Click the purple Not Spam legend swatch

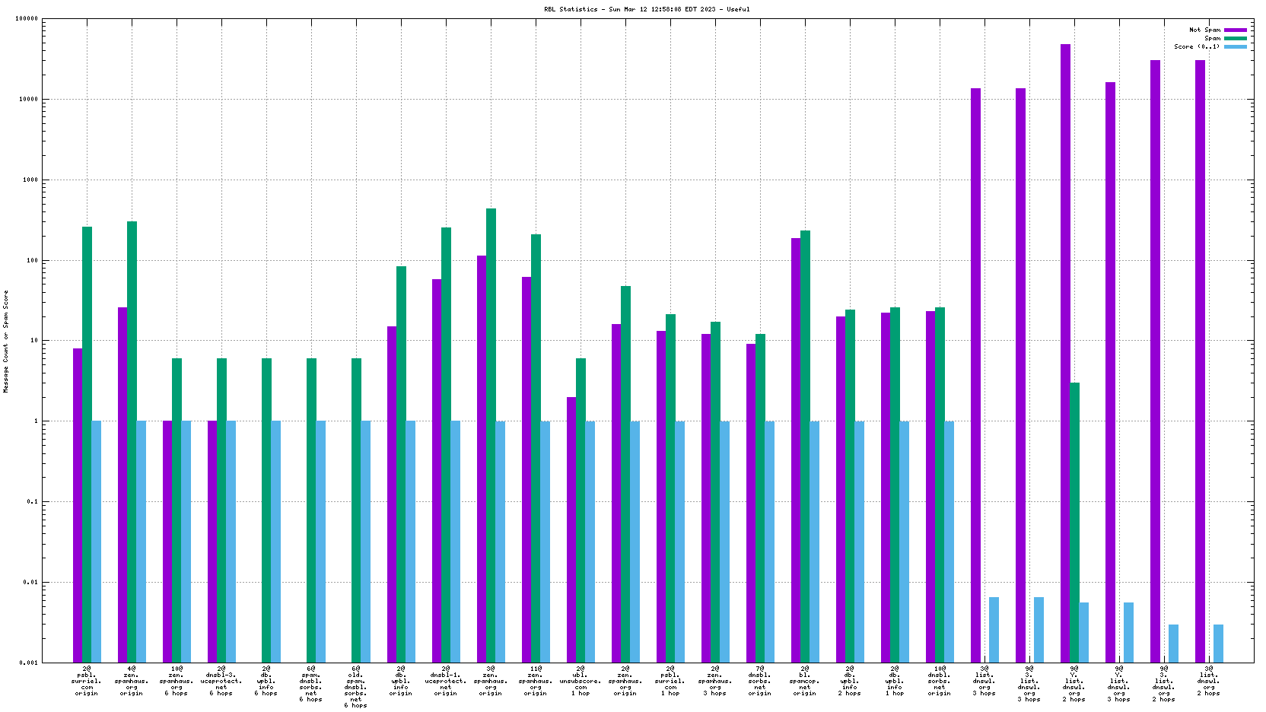(x=1235, y=30)
